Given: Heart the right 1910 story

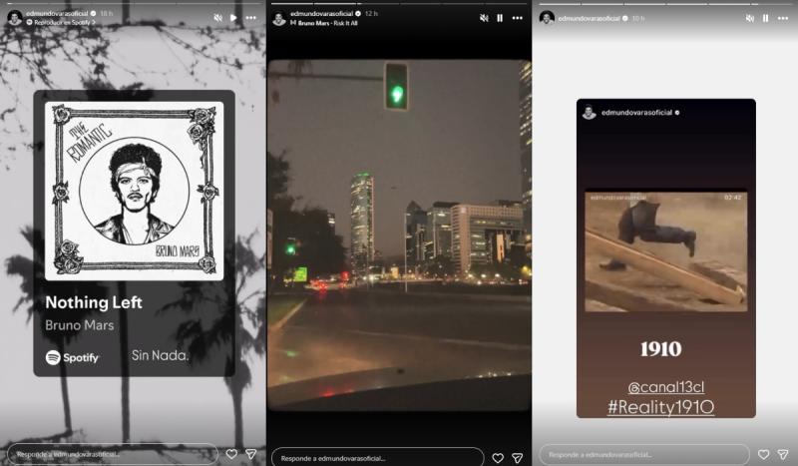Looking at the screenshot, I should click(763, 454).
